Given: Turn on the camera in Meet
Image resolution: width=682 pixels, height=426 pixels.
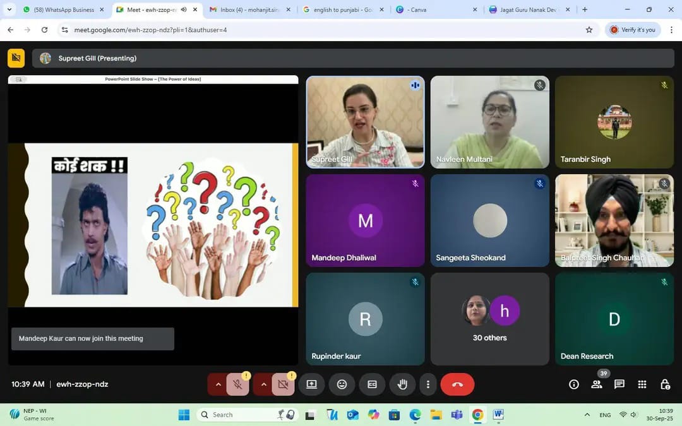Looking at the screenshot, I should click(283, 384).
